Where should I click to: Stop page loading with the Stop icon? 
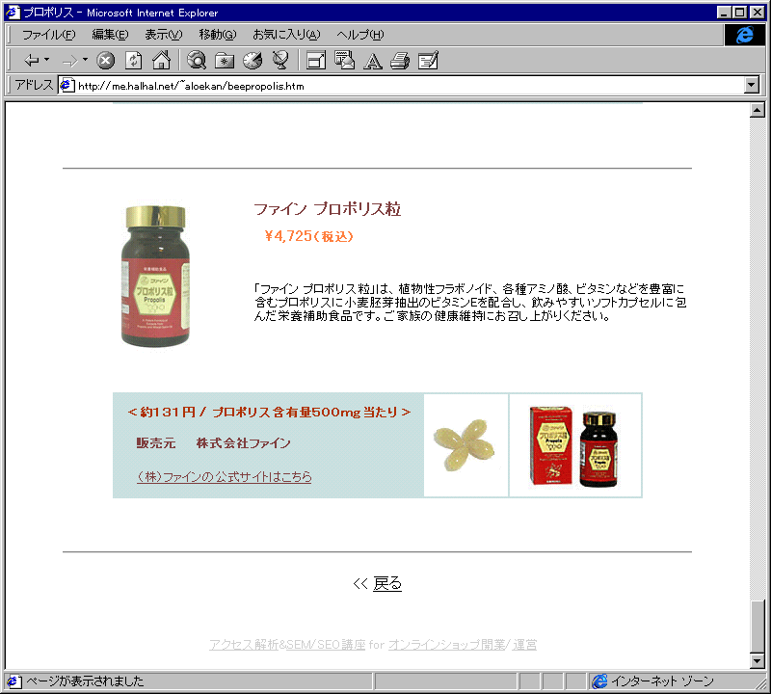tap(105, 61)
